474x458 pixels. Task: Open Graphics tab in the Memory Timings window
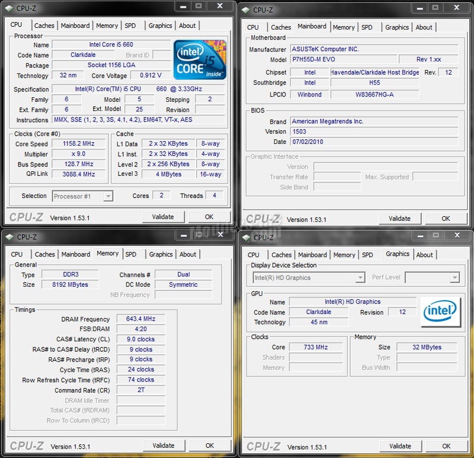point(161,254)
